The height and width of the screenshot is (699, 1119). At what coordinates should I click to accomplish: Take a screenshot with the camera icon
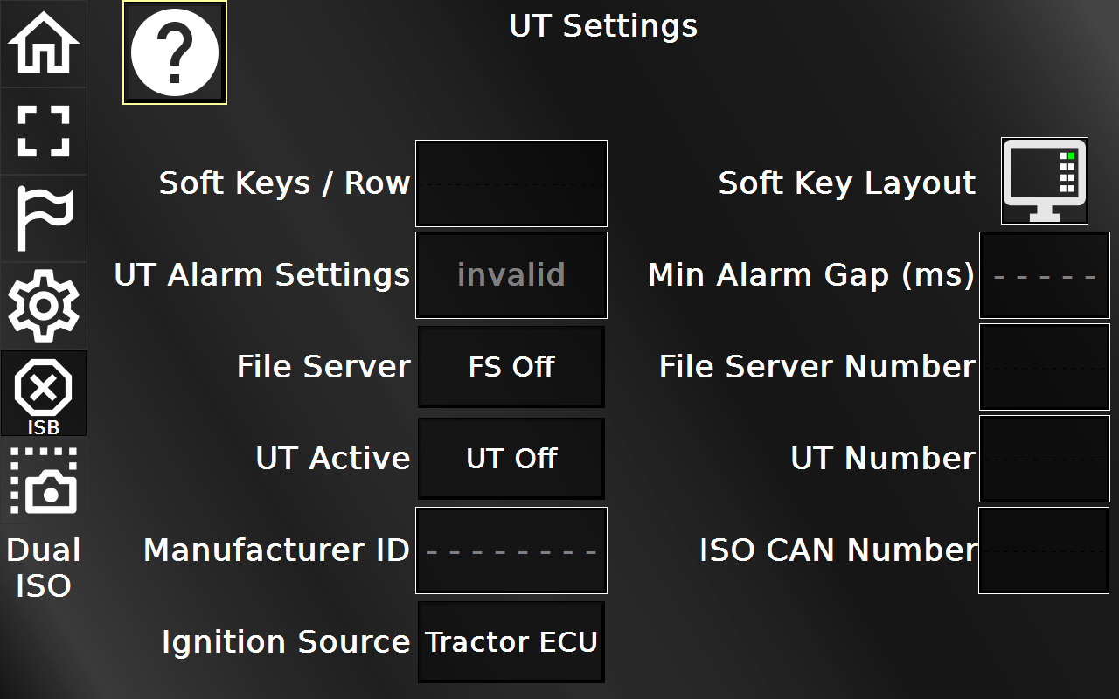tap(44, 481)
